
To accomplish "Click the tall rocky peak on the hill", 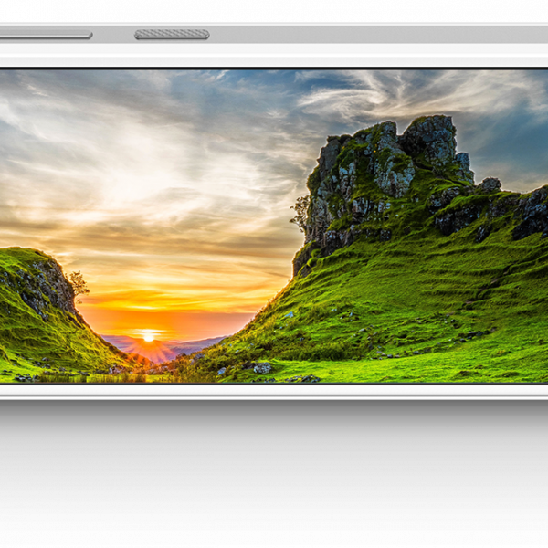I will point(429,142).
